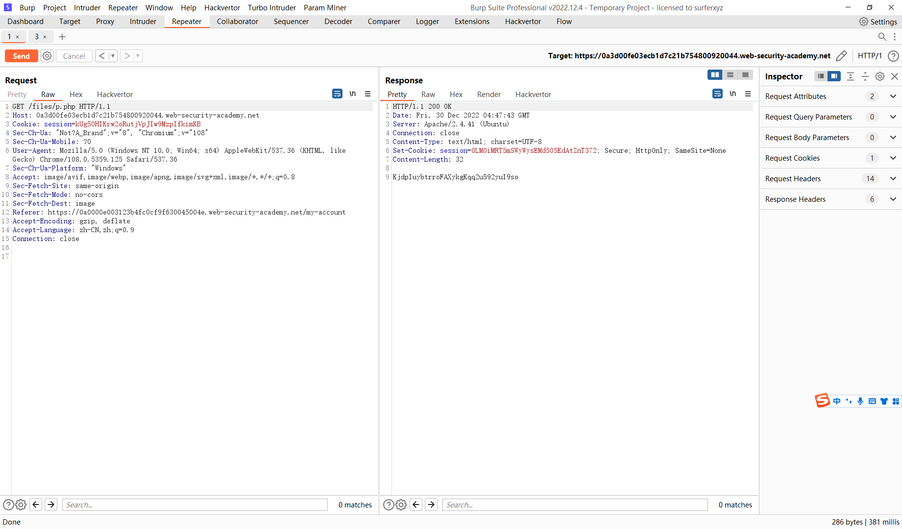Viewport: 902px width, 529px height.
Task: Click Sogou IME microphone icon
Action: click(860, 401)
